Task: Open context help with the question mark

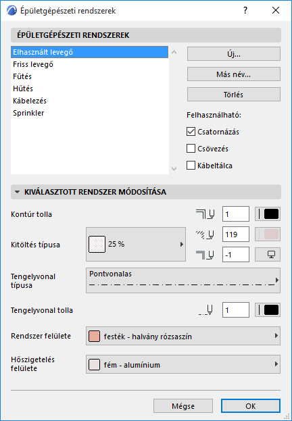Action: [245, 10]
